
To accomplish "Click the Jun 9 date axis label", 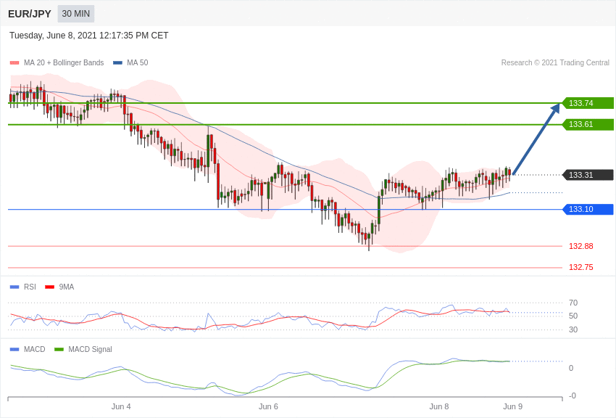I will [512, 406].
